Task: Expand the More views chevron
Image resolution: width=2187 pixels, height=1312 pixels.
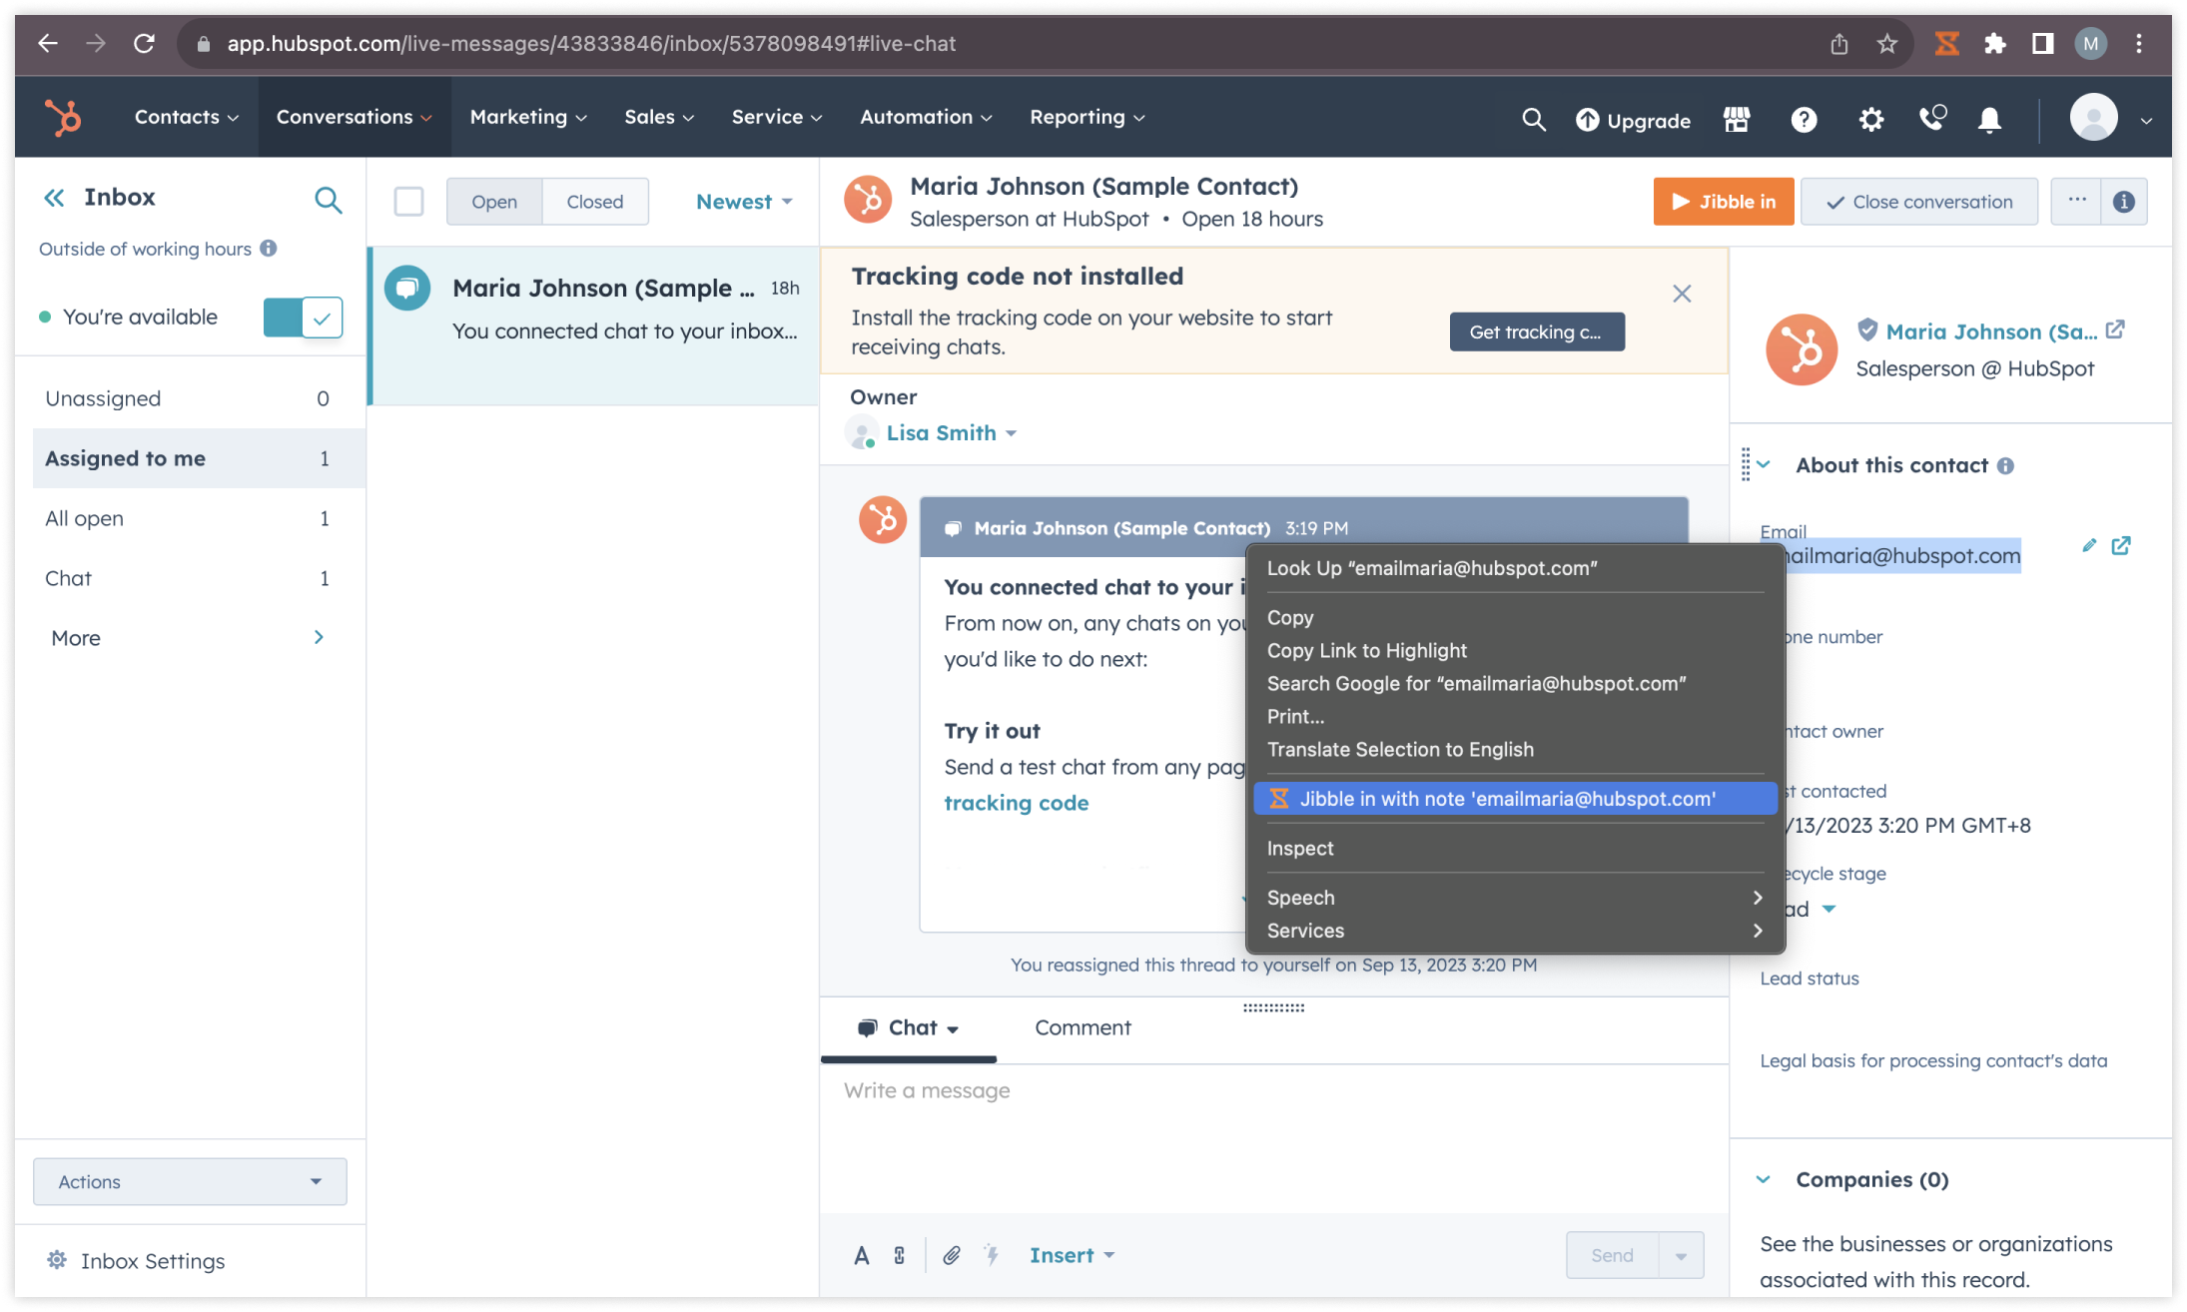Action: (x=319, y=637)
